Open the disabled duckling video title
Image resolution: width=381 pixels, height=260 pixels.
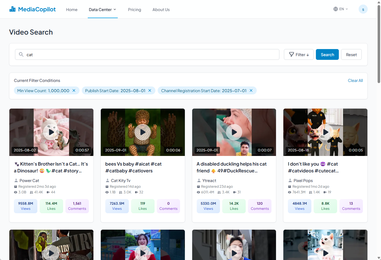(232, 167)
